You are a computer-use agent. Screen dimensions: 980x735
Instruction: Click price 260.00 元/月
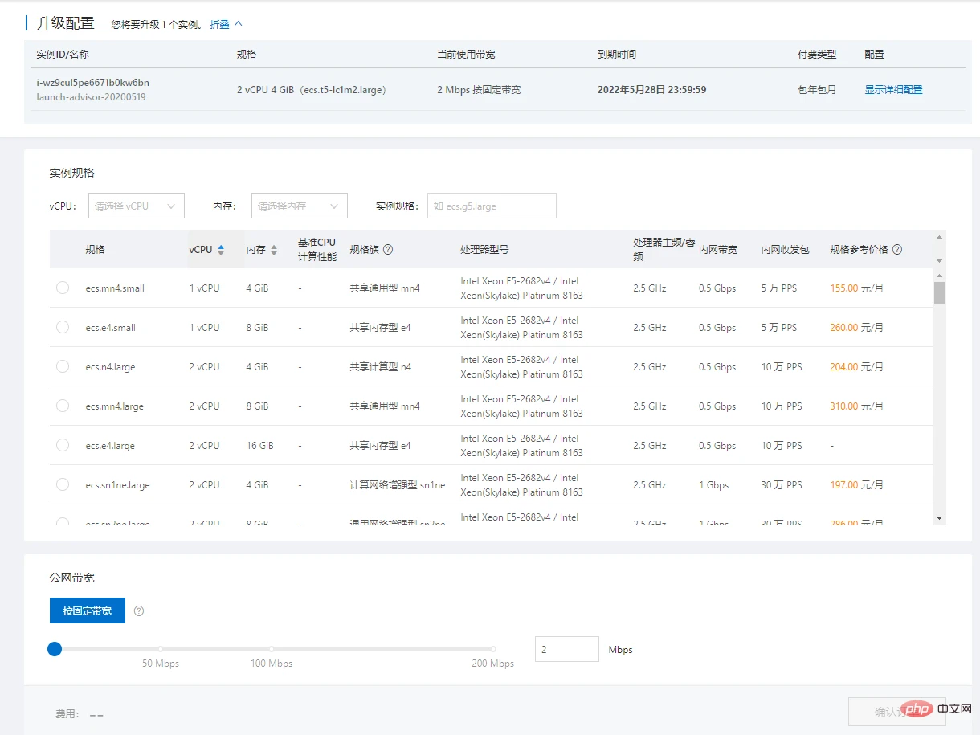tap(856, 327)
